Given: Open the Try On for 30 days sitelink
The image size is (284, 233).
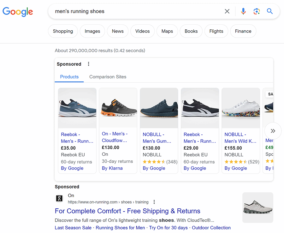Looking at the screenshot, I should pyautogui.click(x=168, y=228).
